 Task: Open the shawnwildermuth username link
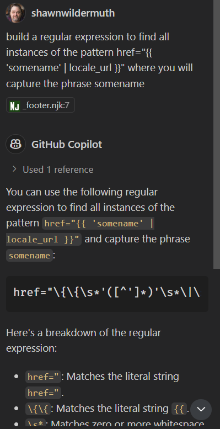click(x=73, y=13)
